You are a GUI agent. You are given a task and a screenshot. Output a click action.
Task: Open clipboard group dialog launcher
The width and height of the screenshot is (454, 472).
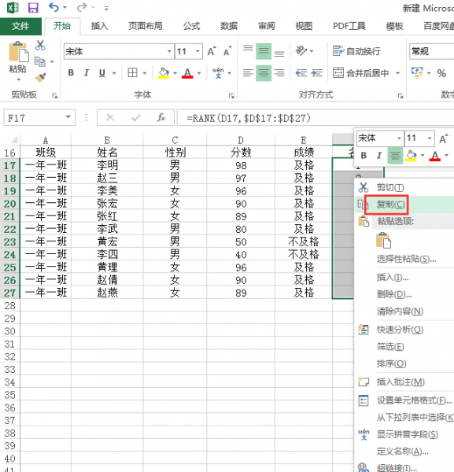[x=54, y=96]
